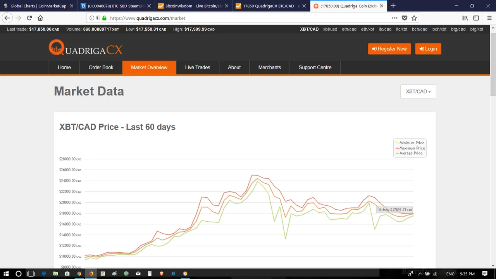Select btg/cad pair in top bar

[458, 29]
